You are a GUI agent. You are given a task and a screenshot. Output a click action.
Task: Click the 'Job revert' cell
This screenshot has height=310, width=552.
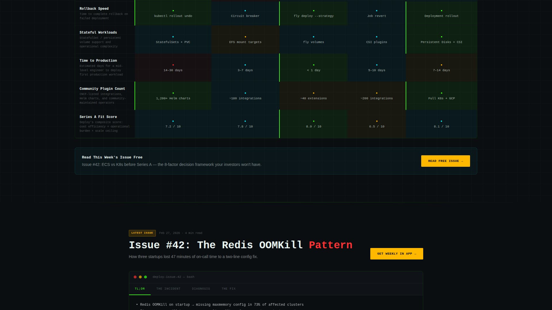tap(377, 13)
